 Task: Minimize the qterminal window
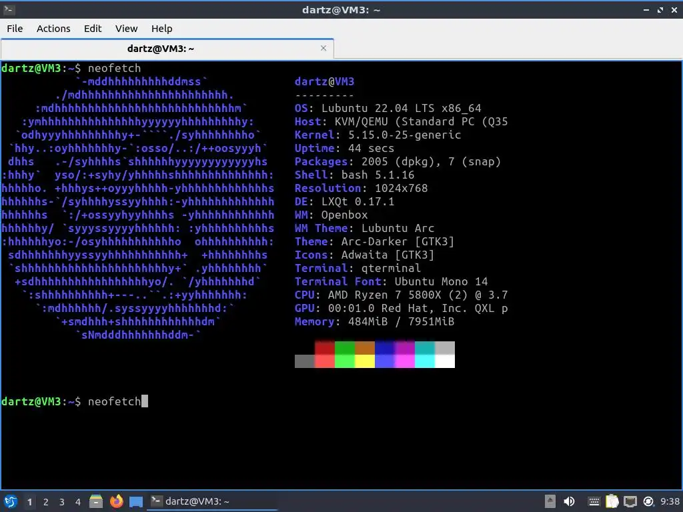tap(646, 9)
